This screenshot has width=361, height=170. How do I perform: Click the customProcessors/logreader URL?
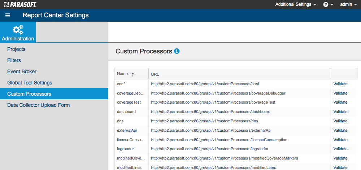tap(210, 149)
